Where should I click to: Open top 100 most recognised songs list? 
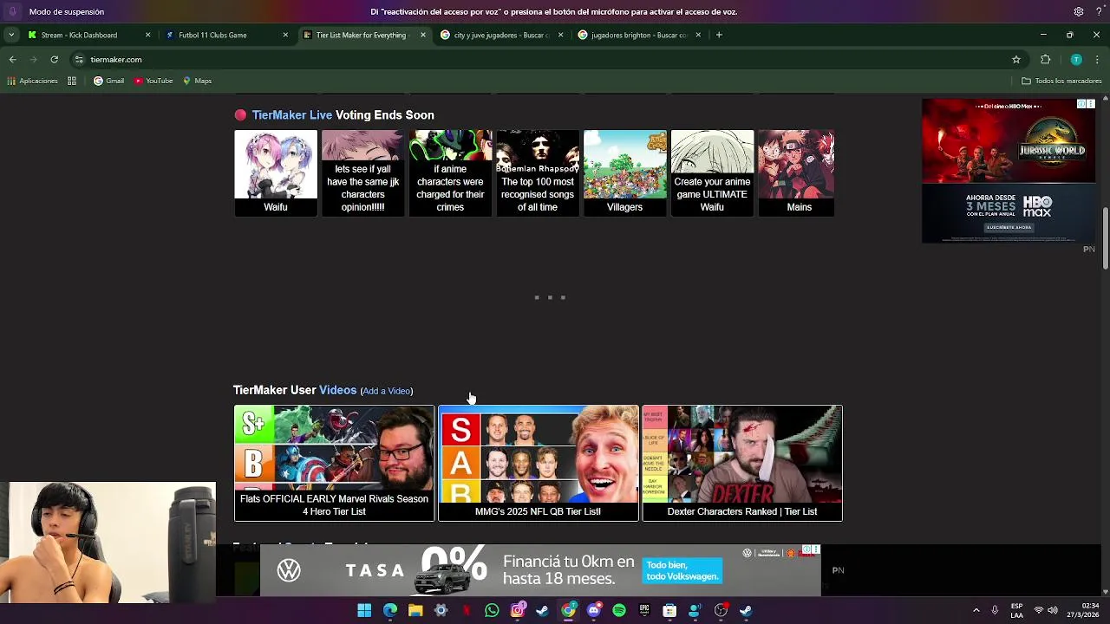pyautogui.click(x=538, y=172)
